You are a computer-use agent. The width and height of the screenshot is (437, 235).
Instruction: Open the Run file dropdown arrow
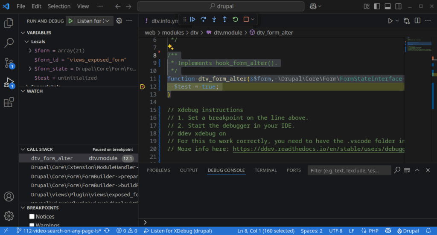click(x=397, y=21)
